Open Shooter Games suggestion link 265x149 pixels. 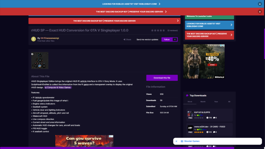pyautogui.click(x=192, y=141)
